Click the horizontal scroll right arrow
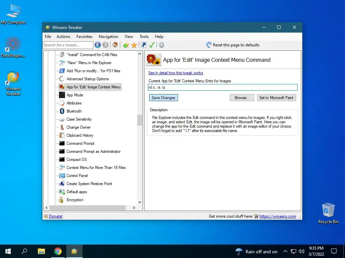The width and height of the screenshot is (345, 258). click(x=134, y=208)
